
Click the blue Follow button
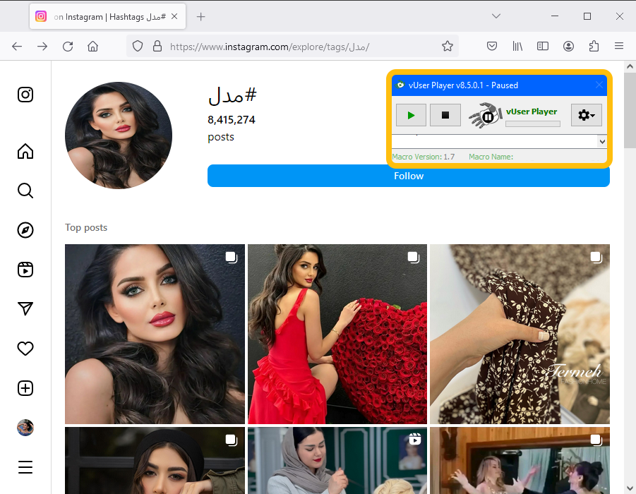point(409,176)
